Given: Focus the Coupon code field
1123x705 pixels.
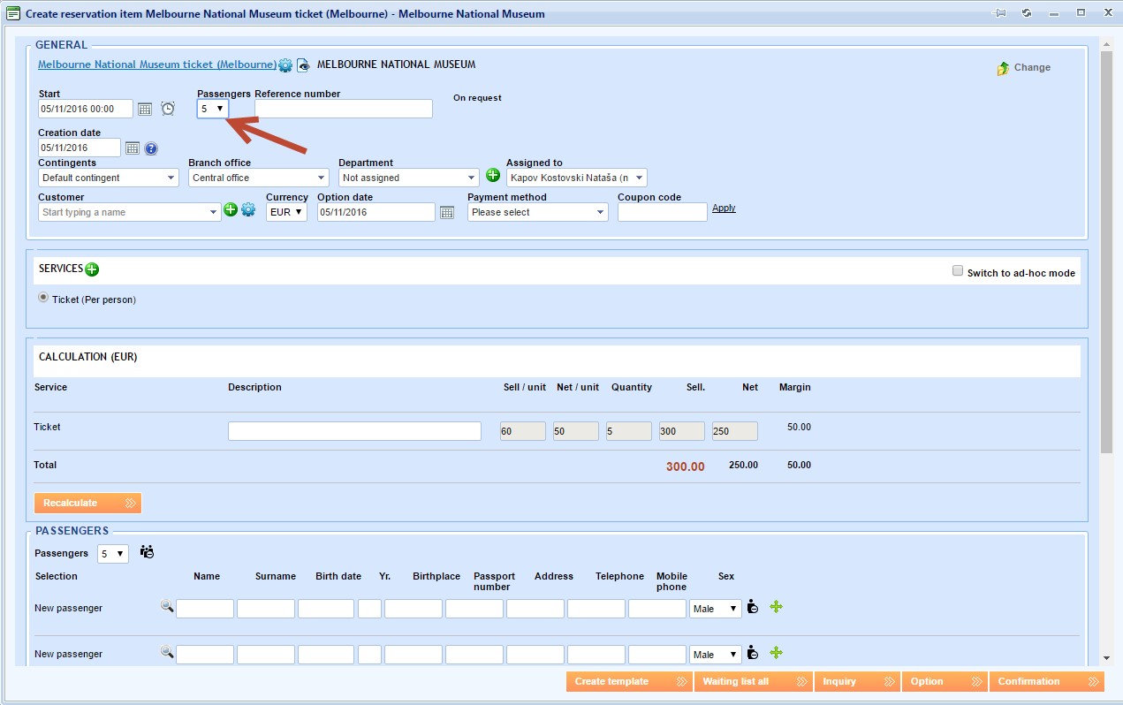Looking at the screenshot, I should 663,212.
